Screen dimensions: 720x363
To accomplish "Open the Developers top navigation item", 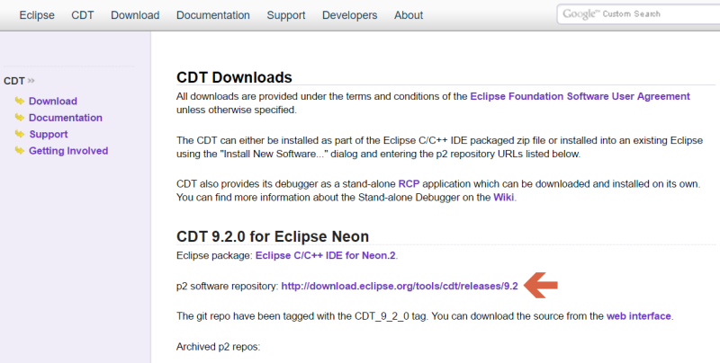I will tap(349, 15).
